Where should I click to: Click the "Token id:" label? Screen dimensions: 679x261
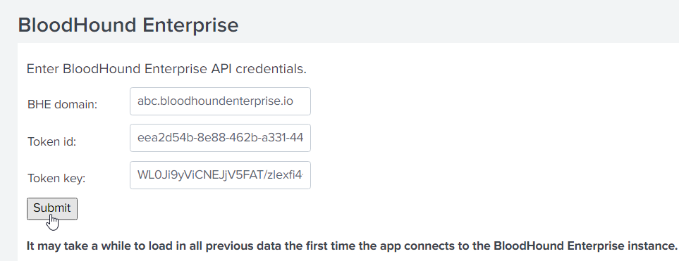point(52,141)
